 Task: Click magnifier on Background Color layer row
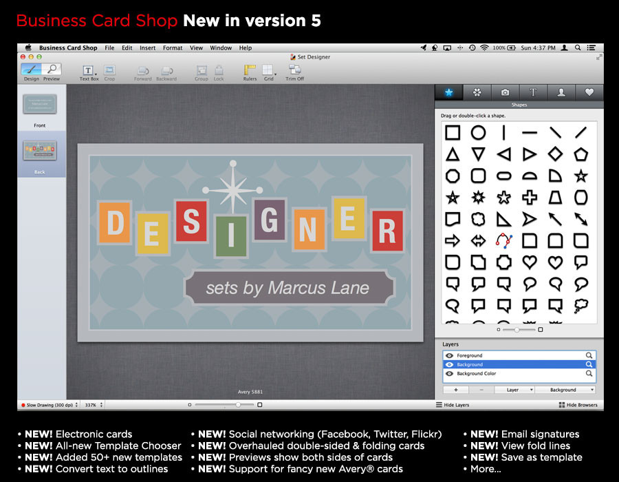pos(589,373)
